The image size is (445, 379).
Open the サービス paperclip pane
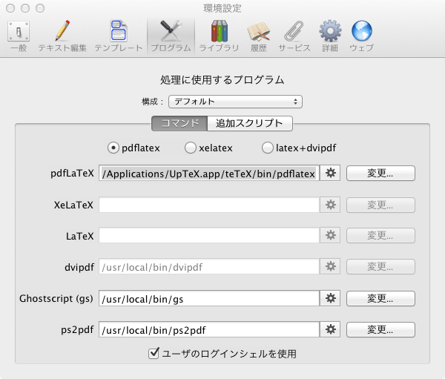click(294, 36)
